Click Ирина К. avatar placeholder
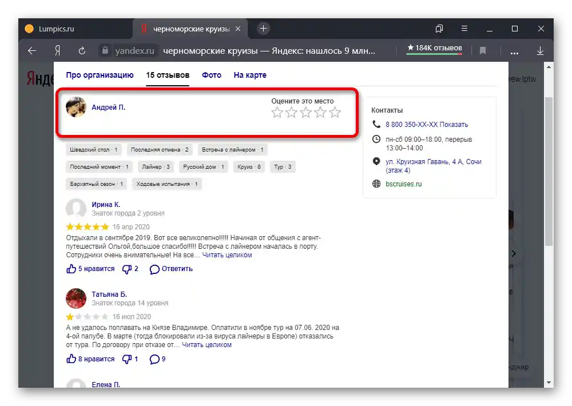 [x=76, y=208]
